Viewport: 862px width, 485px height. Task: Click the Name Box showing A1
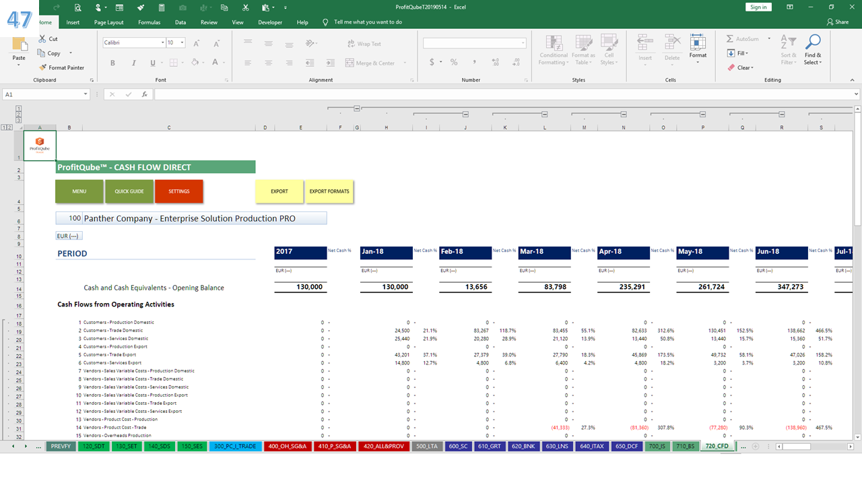point(47,94)
